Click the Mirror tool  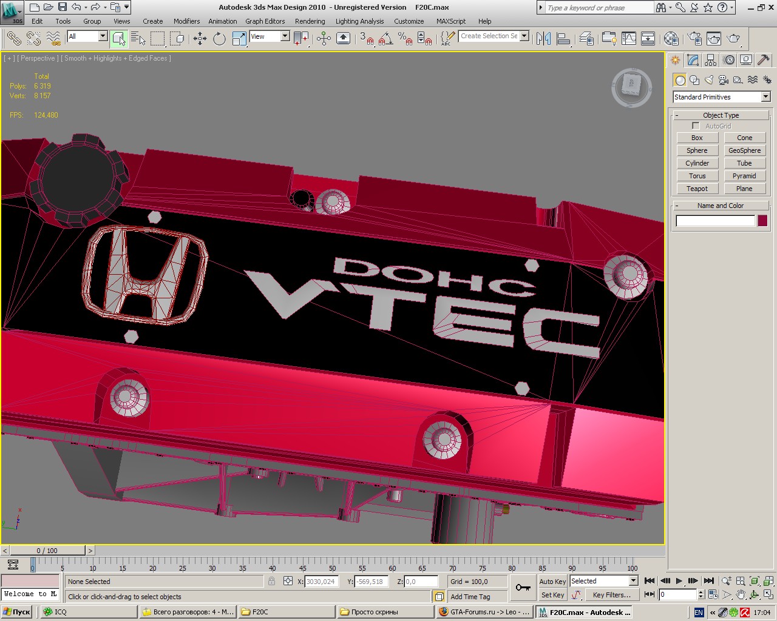pos(543,39)
